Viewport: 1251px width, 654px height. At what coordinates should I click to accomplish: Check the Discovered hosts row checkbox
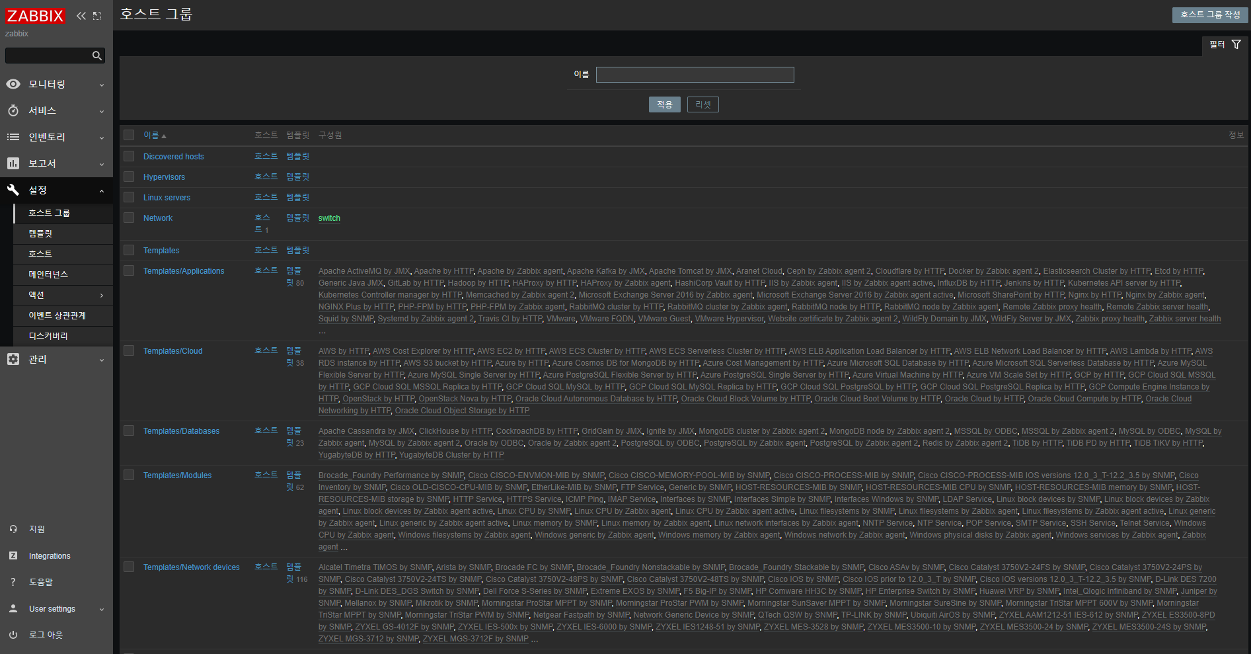pos(129,156)
